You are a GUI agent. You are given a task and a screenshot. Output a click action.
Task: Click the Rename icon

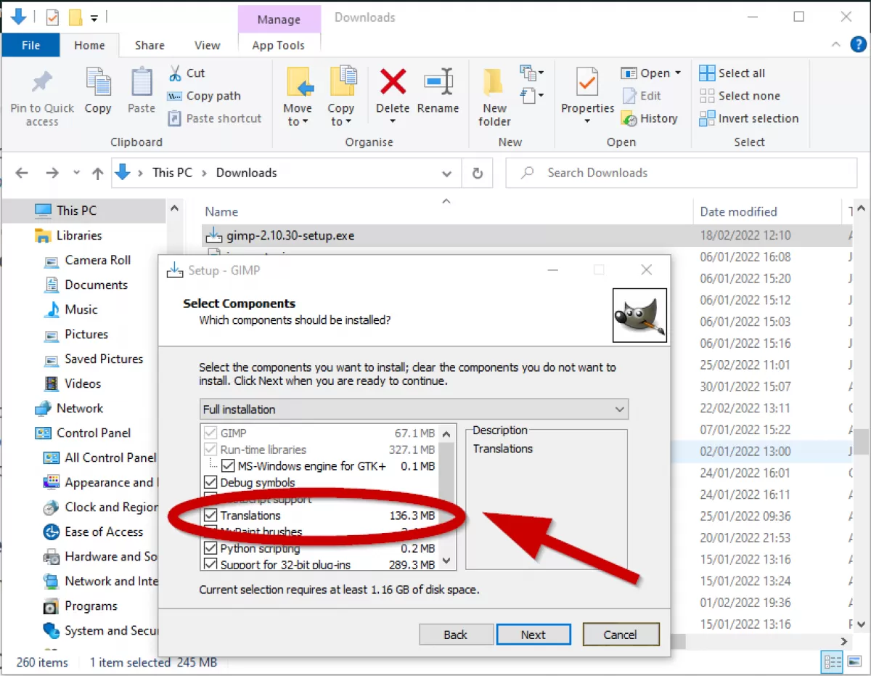(438, 81)
